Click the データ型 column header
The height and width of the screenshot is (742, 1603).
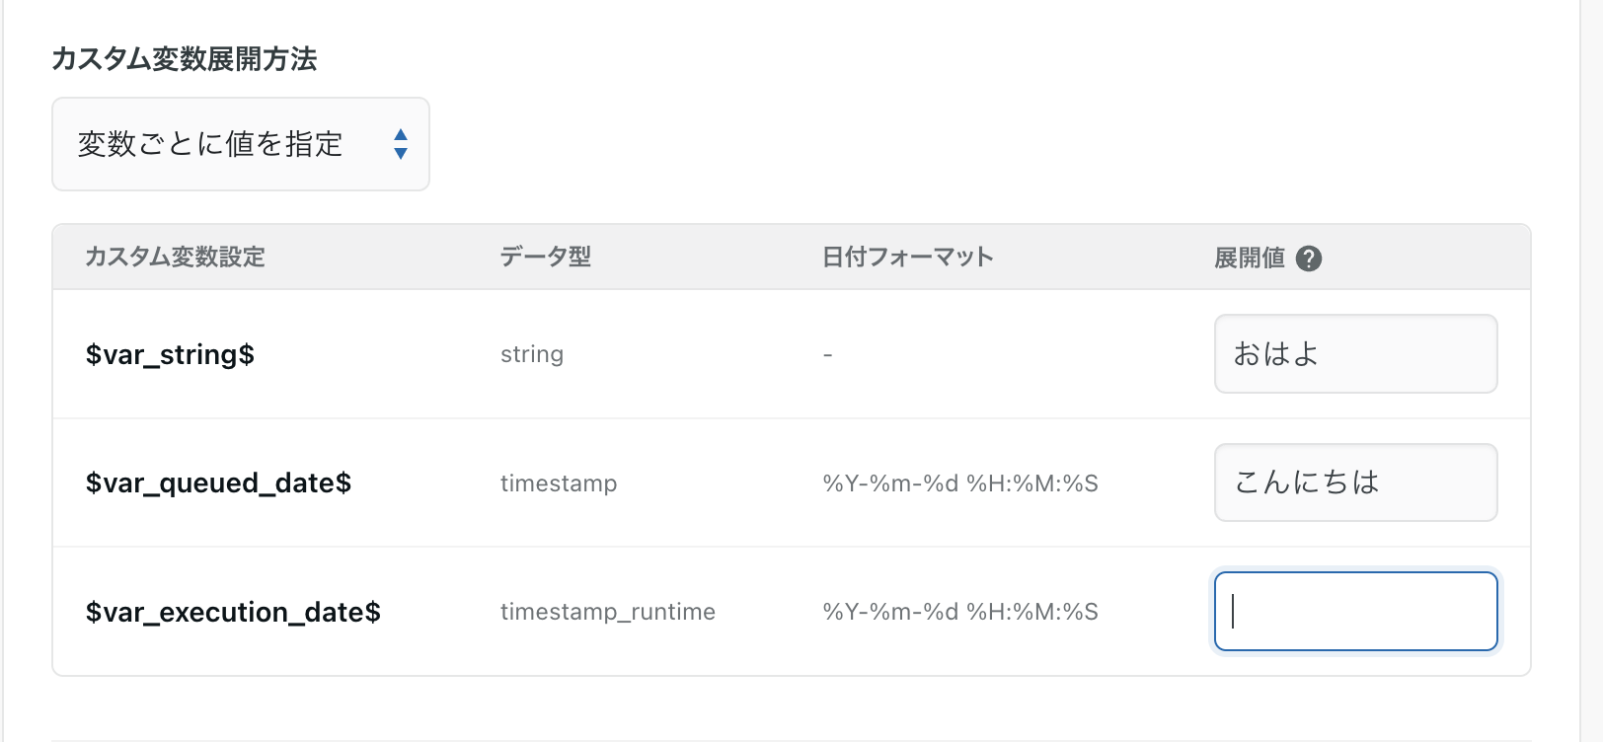tap(546, 257)
